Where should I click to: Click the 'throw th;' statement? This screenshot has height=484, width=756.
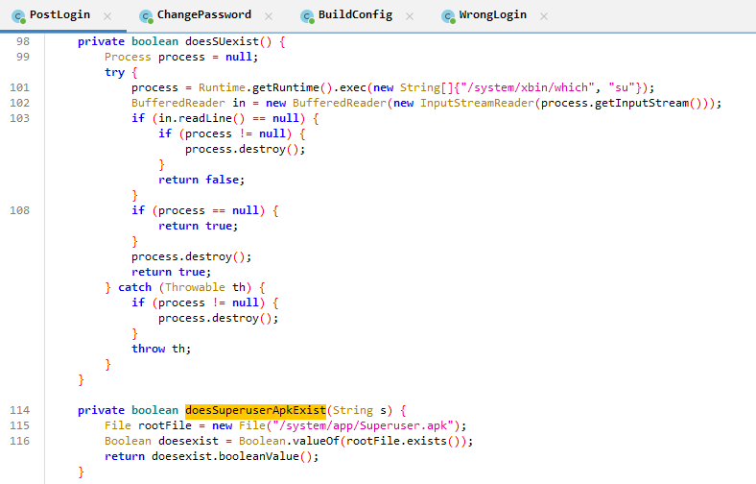pos(161,349)
